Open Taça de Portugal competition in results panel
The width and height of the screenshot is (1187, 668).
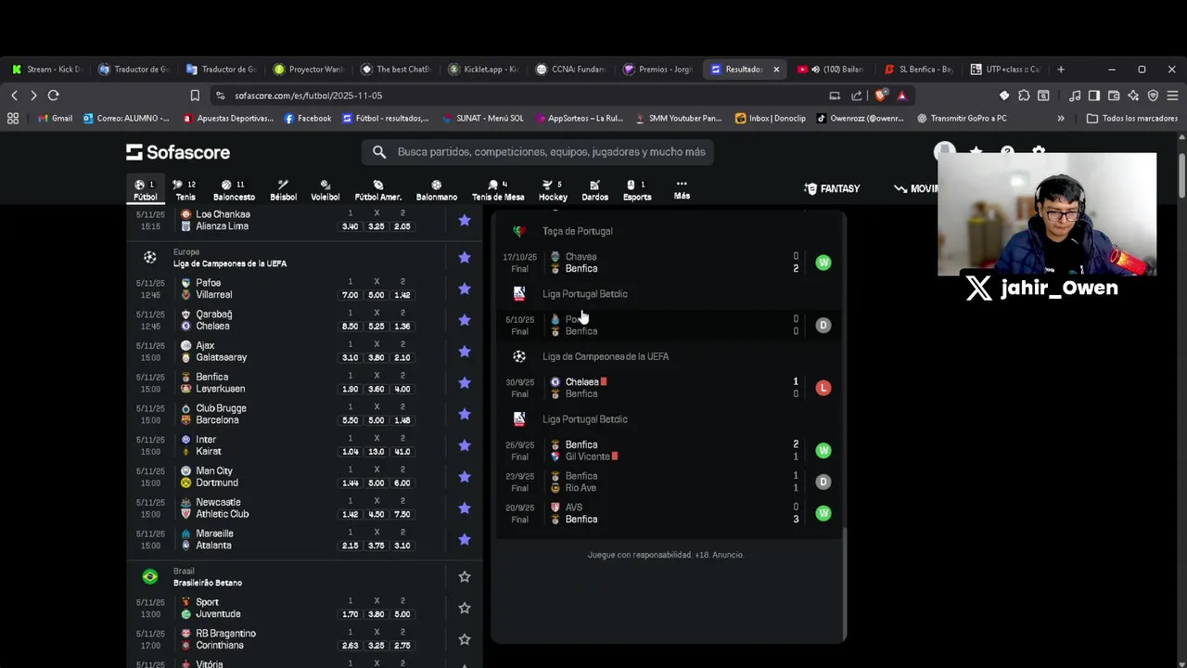point(577,231)
